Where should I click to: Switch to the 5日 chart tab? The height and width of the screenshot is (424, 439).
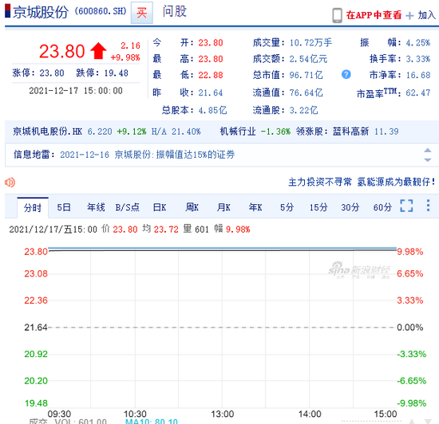(64, 207)
